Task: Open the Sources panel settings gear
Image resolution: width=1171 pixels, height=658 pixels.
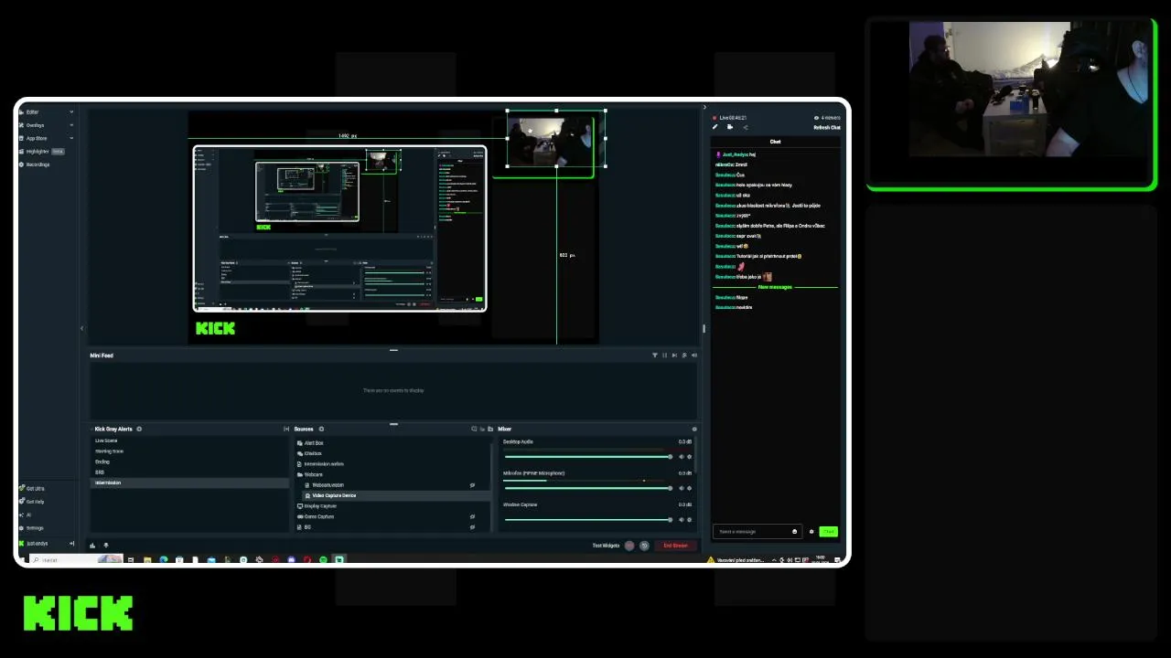Action: (321, 429)
